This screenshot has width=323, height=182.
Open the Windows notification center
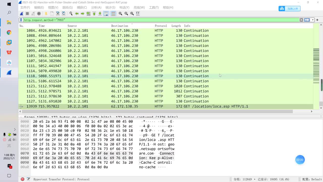9,176
